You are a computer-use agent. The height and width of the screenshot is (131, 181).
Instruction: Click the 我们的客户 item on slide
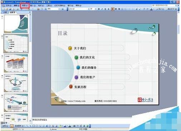(88, 77)
